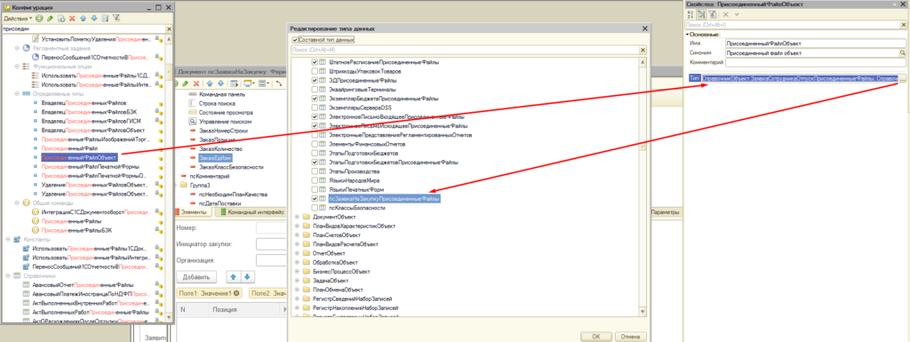This screenshot has width=910, height=342.
Task: Click the Комментарий field in the Свойства panel
Action: tap(816, 62)
